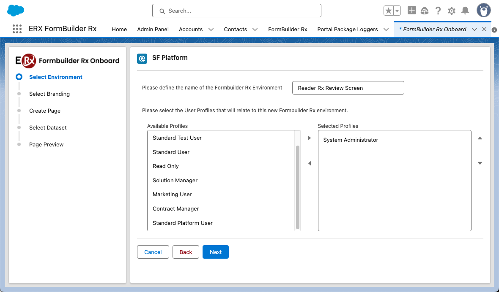Open the Trailhead guidance icon
Image resolution: width=499 pixels, height=292 pixels.
point(425,11)
